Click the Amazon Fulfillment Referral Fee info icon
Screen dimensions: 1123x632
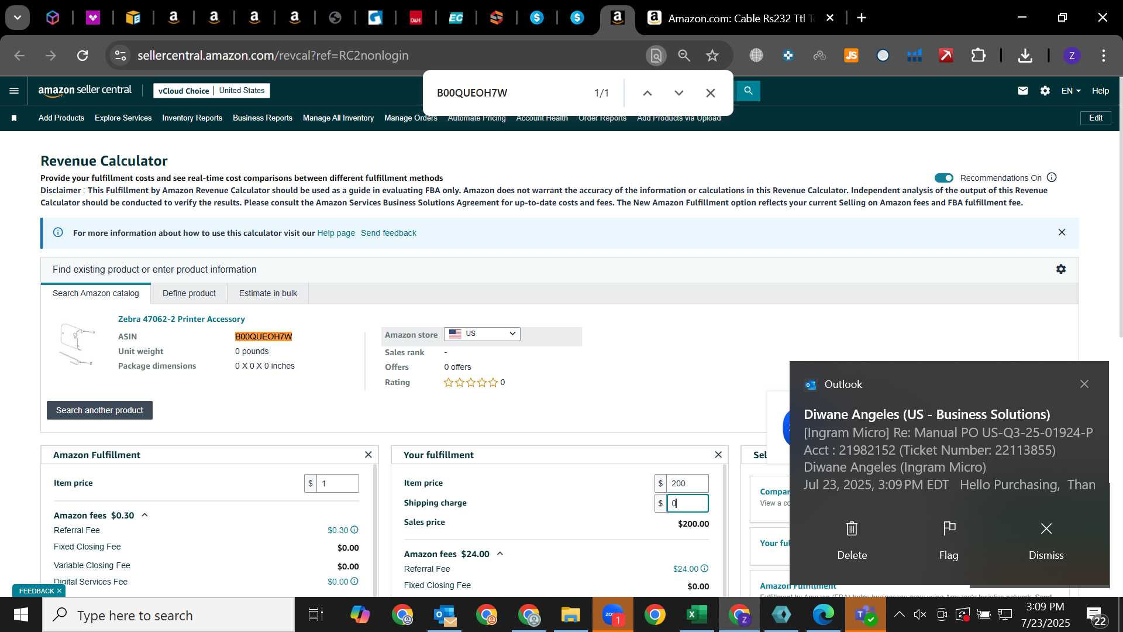tap(354, 530)
